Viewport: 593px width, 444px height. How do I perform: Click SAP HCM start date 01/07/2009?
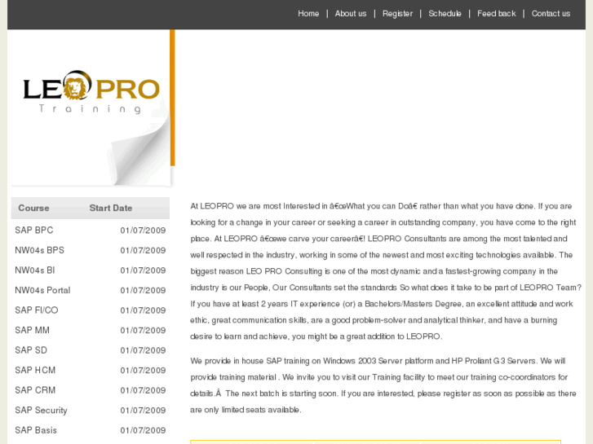pos(143,371)
